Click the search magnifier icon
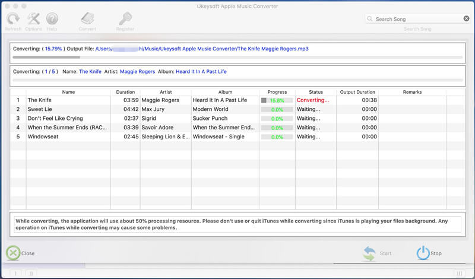 click(x=369, y=19)
